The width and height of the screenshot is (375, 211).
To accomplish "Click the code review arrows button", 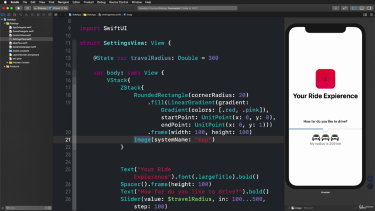I will pyautogui.click(x=345, y=8).
